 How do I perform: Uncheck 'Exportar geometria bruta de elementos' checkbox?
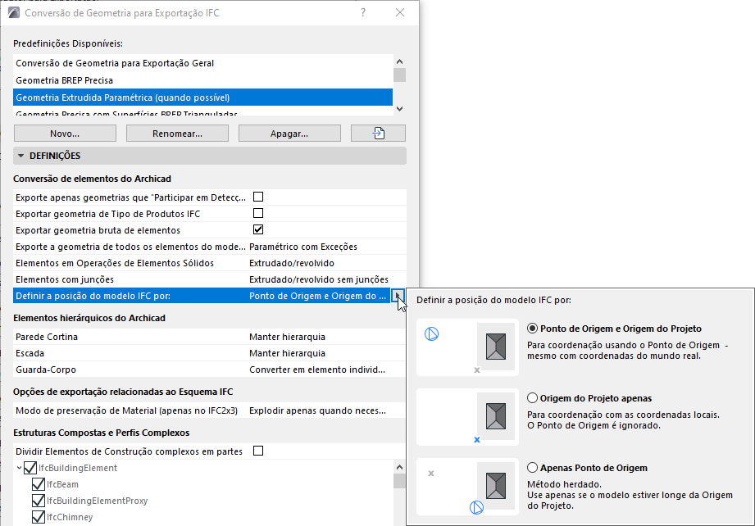click(x=258, y=229)
